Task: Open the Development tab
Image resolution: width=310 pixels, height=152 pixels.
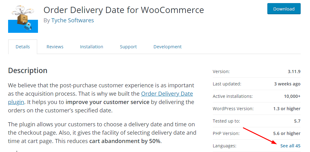Action: 167,47
